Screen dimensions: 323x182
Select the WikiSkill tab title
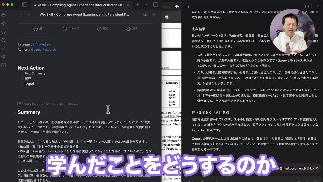(x=79, y=5)
